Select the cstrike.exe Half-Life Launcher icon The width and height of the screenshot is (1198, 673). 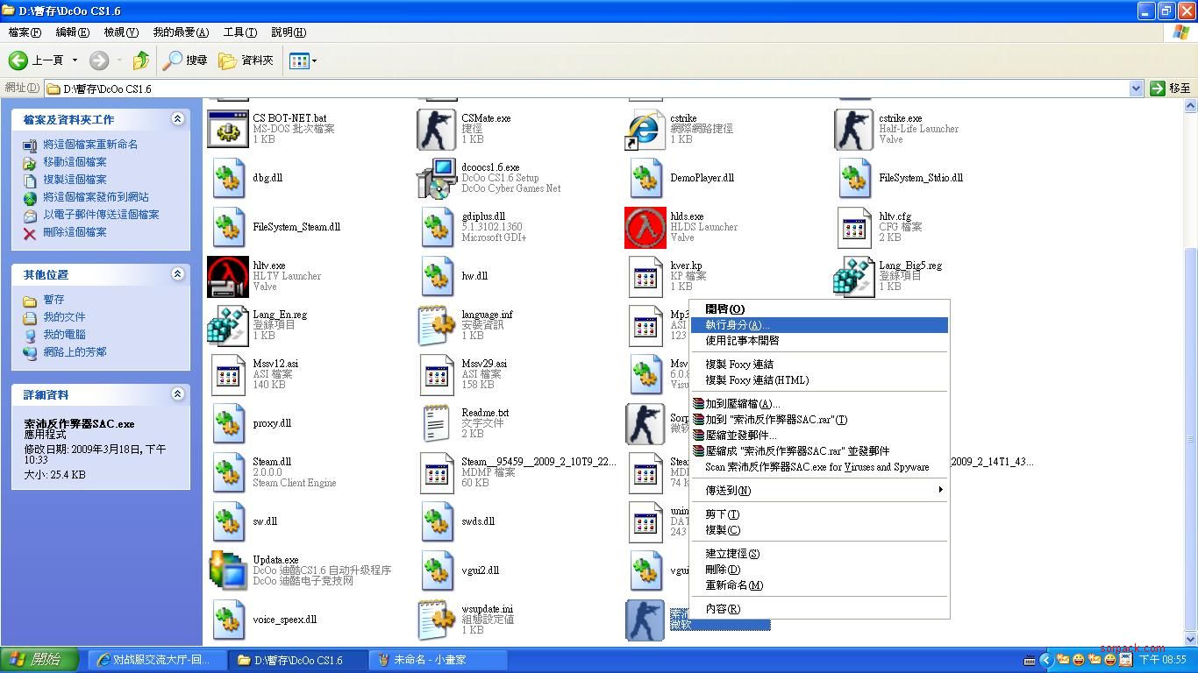tap(854, 130)
